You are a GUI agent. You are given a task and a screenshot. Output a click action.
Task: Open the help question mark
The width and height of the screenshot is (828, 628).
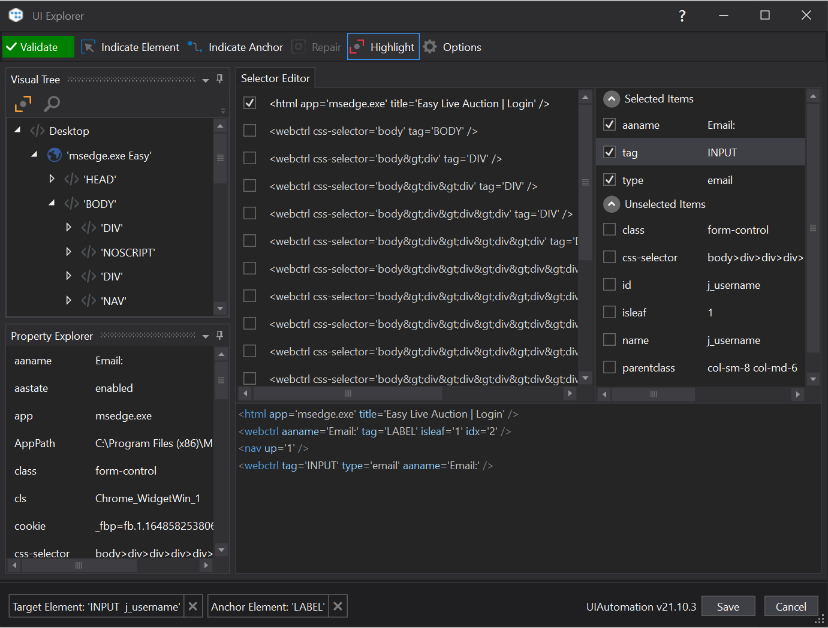tap(682, 16)
